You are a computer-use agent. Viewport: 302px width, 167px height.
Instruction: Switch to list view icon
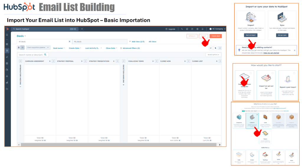19,48
